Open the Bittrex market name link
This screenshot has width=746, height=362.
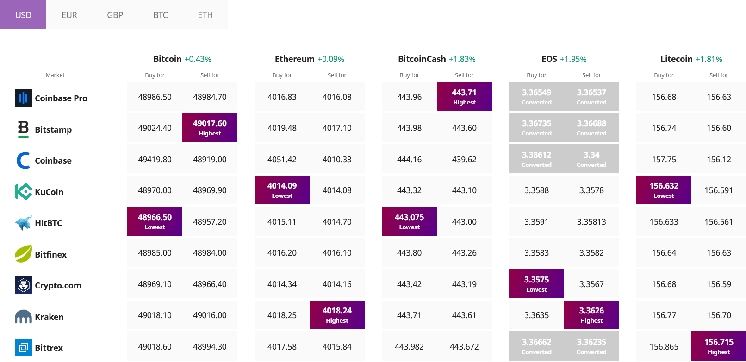click(49, 348)
